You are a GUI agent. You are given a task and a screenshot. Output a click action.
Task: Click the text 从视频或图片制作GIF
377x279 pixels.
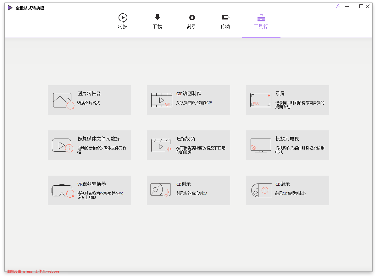pyautogui.click(x=194, y=103)
